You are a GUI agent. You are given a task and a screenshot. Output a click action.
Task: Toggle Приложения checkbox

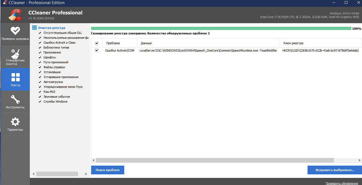pyautogui.click(x=40, y=52)
